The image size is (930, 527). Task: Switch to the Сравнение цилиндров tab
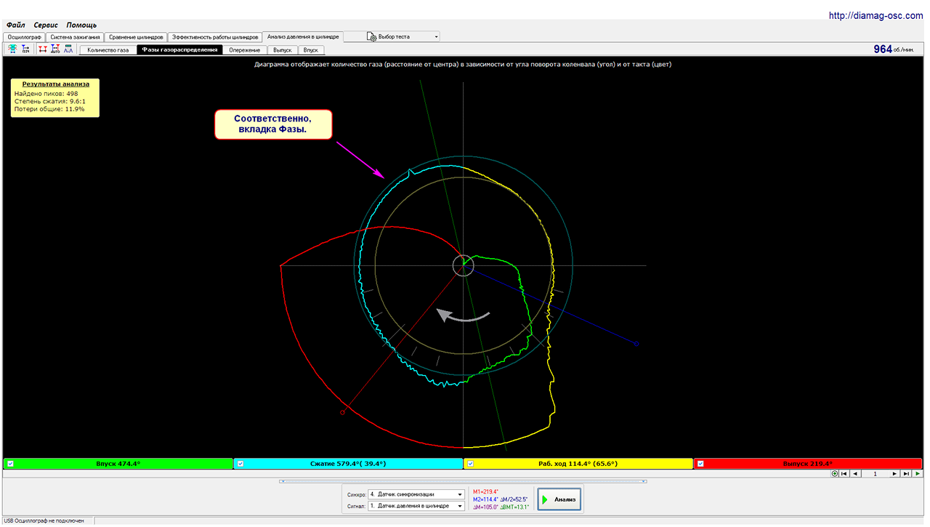pos(136,36)
